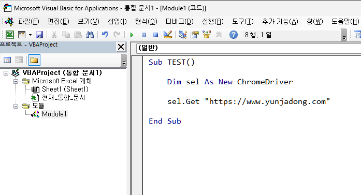Click the sel.Get URL code line
Image resolution: width=361 pixels, height=195 pixels.
point(249,101)
